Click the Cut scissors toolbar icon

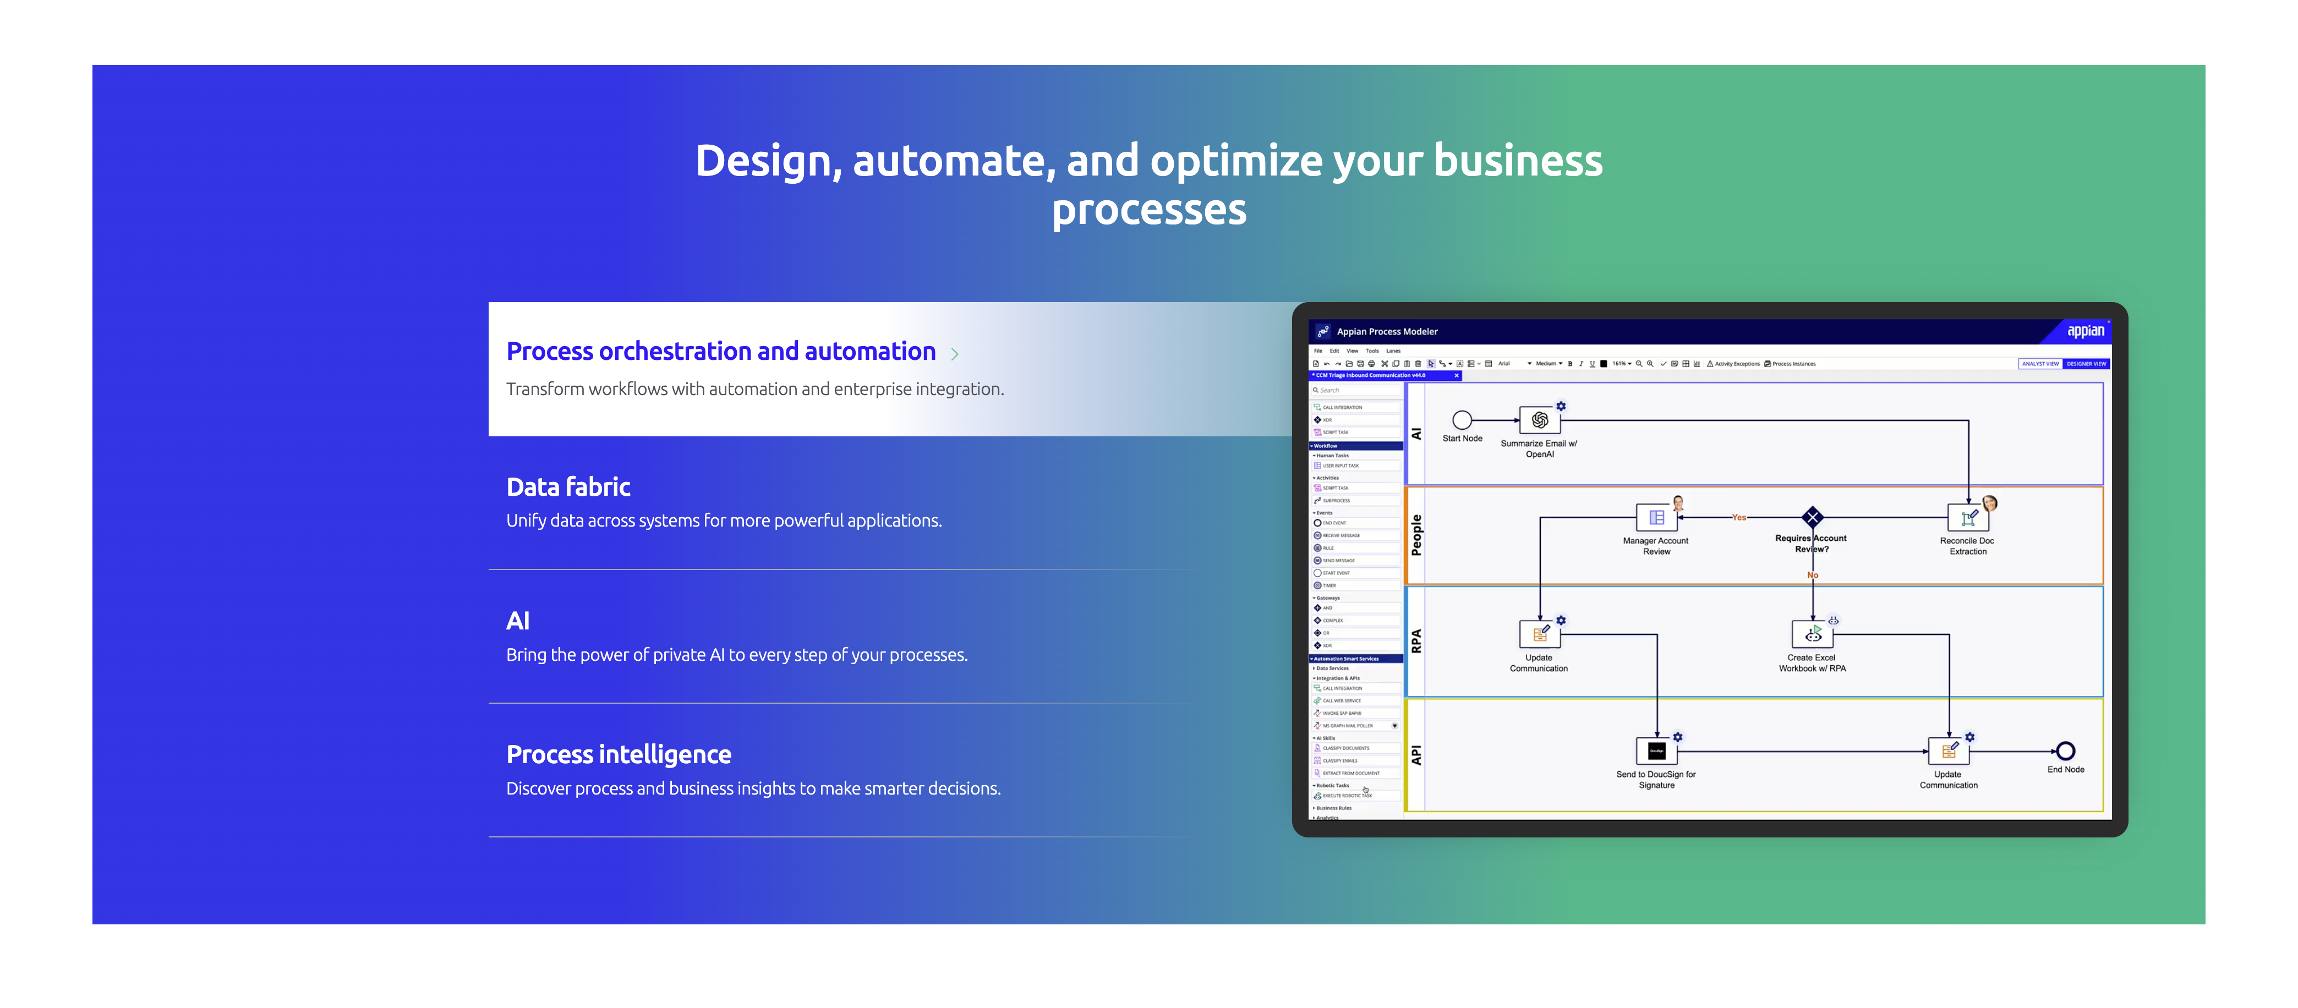[x=1385, y=364]
